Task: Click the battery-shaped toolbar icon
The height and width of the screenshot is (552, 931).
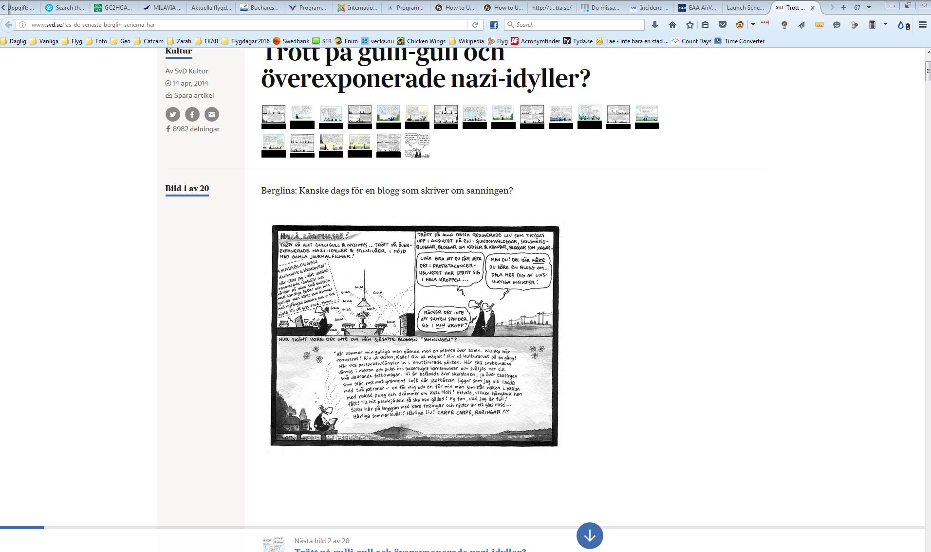Action: 873,25
